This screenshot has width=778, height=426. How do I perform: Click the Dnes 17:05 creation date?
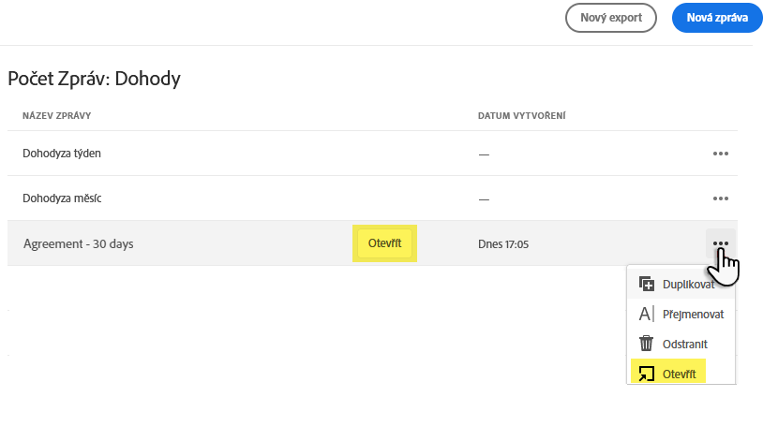pos(503,243)
